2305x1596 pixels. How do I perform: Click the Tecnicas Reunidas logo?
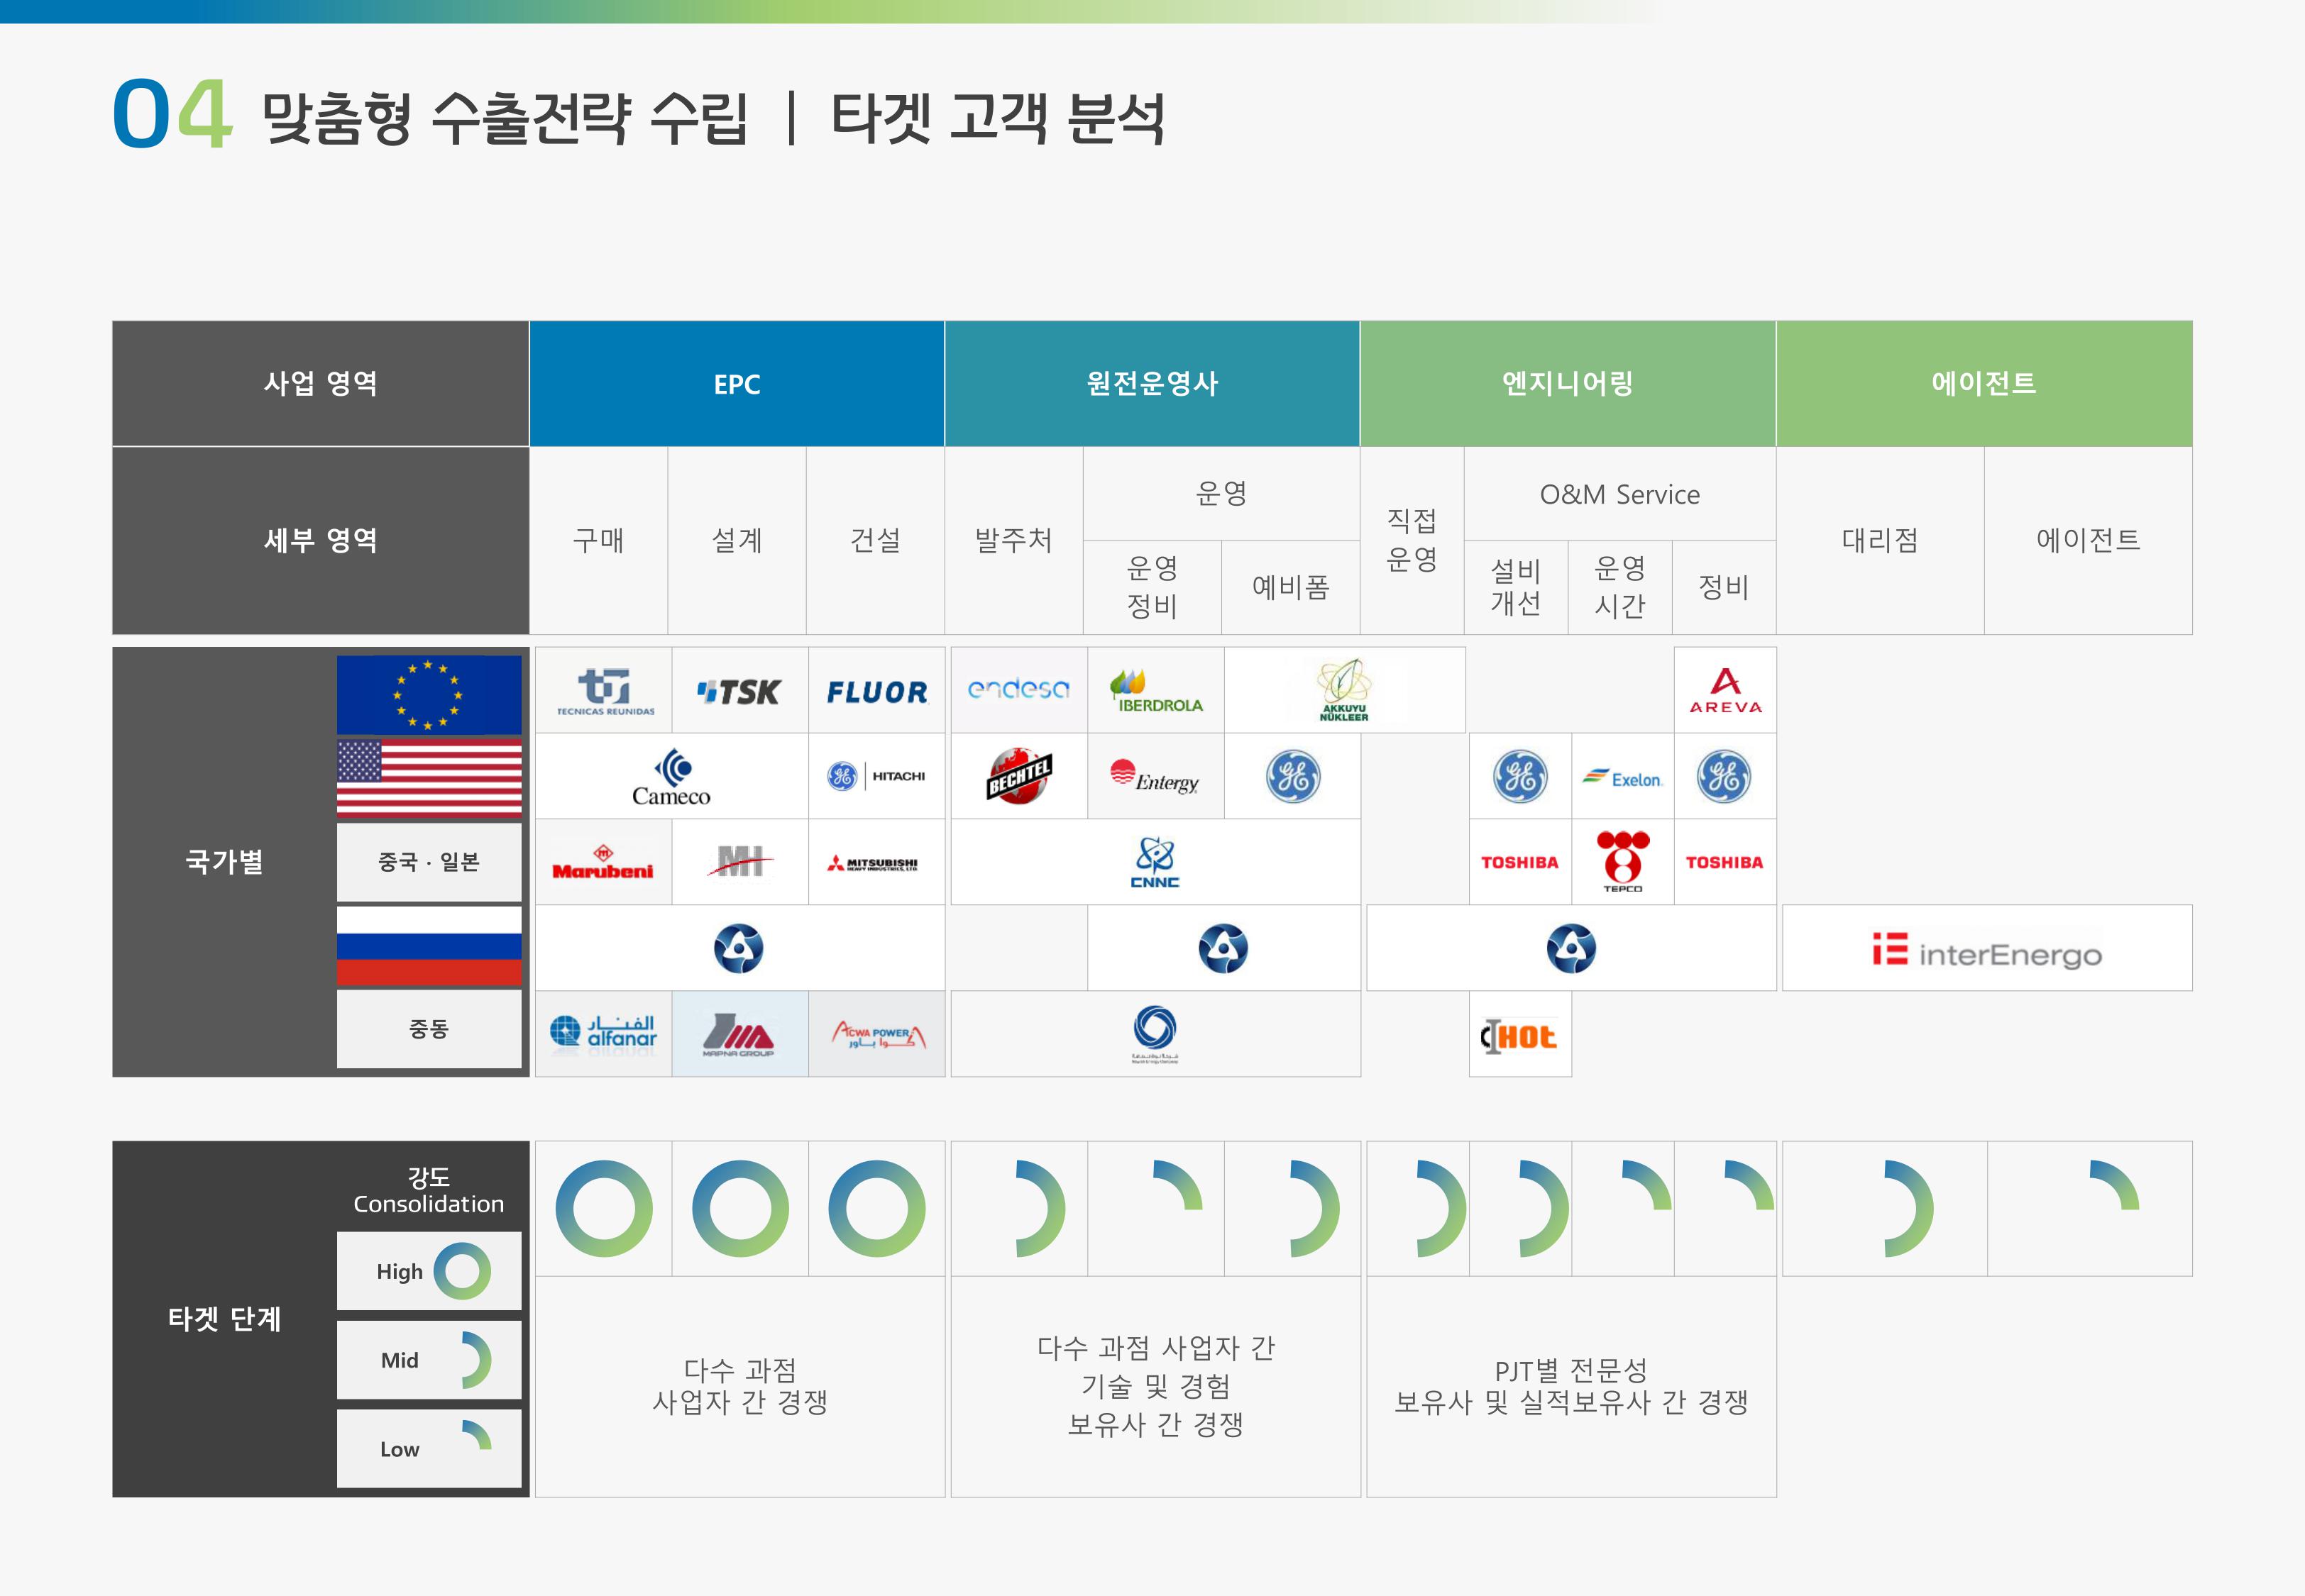(x=604, y=691)
